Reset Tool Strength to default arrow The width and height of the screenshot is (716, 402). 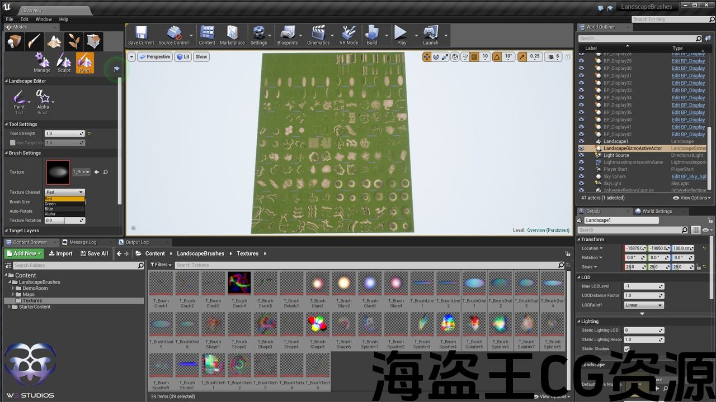pyautogui.click(x=89, y=133)
